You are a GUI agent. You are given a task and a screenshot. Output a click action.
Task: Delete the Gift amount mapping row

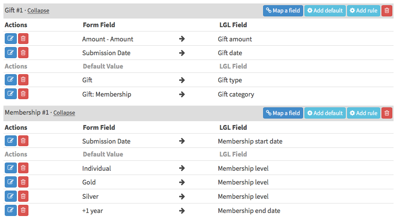(23, 39)
